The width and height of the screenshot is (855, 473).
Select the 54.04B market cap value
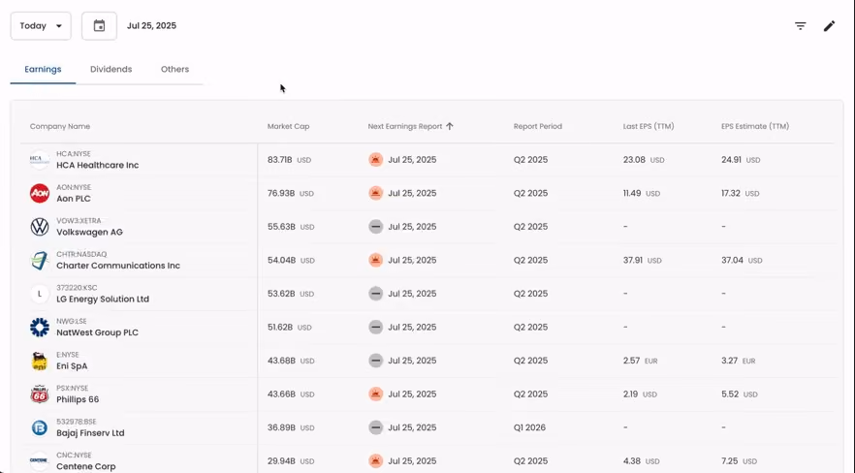coord(281,260)
